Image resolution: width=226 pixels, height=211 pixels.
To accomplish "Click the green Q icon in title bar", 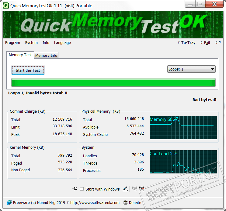I will pos(6,6).
